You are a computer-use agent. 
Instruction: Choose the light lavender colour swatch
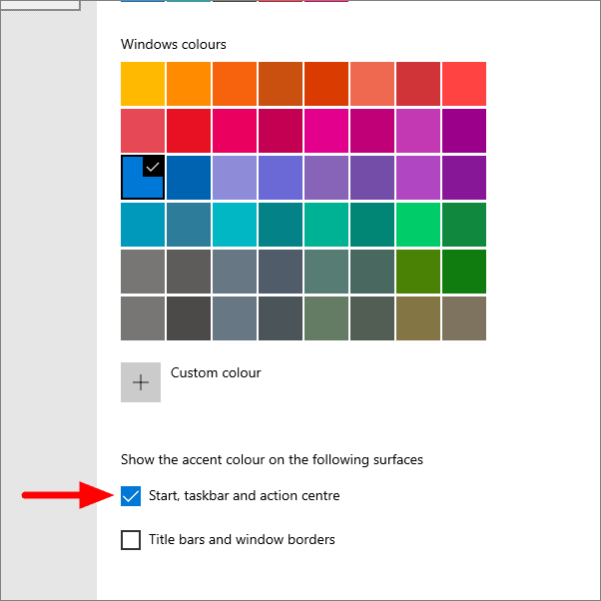(x=235, y=178)
